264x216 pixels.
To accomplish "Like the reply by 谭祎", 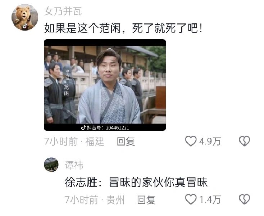I will tap(191, 199).
